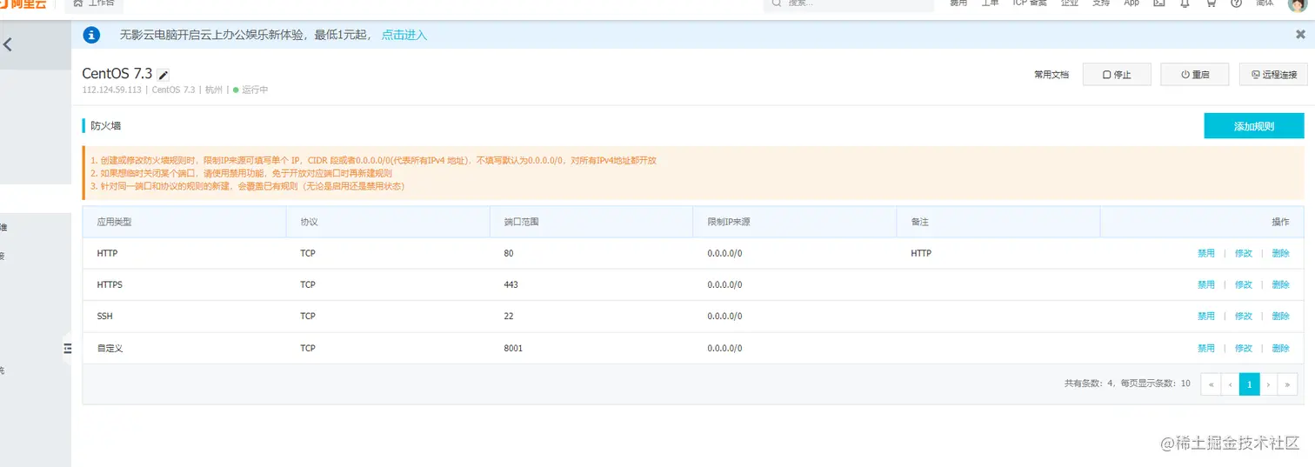Click the back chevron in left sidebar

click(x=8, y=44)
